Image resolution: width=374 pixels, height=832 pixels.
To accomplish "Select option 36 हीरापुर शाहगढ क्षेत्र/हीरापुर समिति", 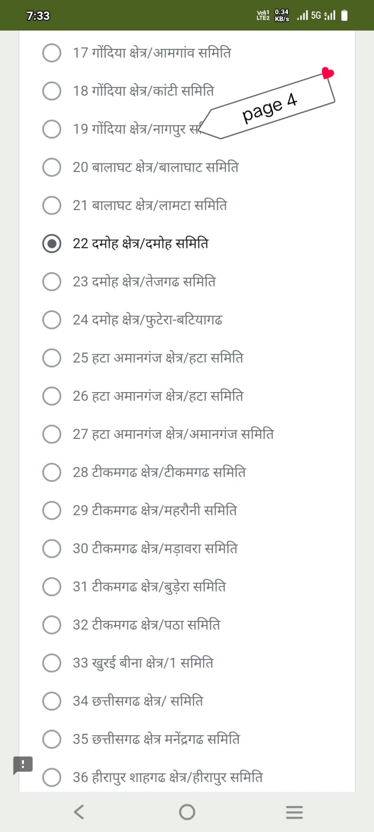I will click(52, 777).
